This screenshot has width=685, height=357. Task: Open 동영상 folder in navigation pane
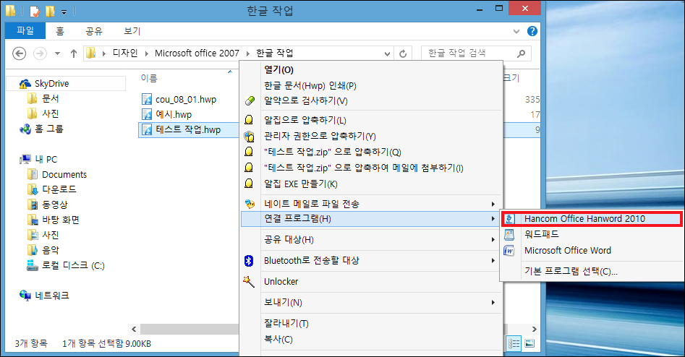(54, 205)
